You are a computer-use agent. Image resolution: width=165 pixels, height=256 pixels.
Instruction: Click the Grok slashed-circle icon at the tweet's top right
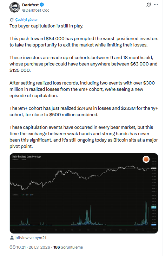click(148, 5)
